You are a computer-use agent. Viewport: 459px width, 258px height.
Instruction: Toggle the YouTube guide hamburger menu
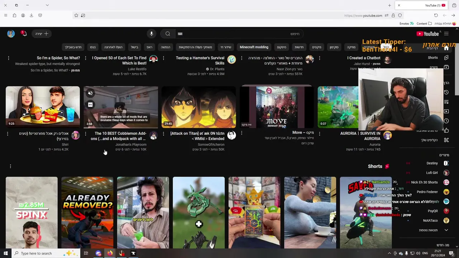pos(446,34)
